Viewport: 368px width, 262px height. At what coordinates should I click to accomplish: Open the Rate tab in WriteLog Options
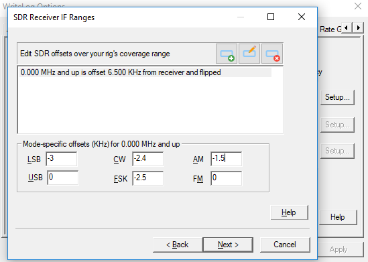pyautogui.click(x=330, y=29)
